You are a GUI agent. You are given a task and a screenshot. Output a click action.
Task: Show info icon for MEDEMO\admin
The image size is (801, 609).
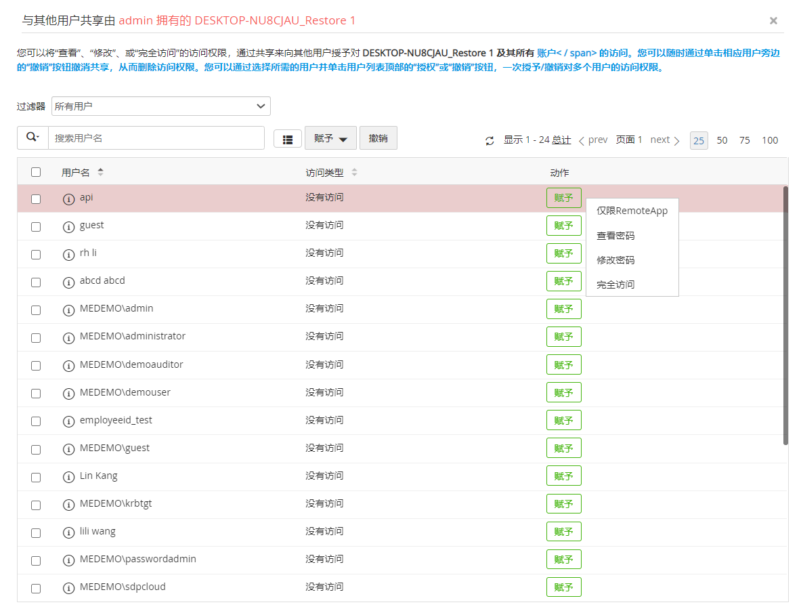[68, 310]
